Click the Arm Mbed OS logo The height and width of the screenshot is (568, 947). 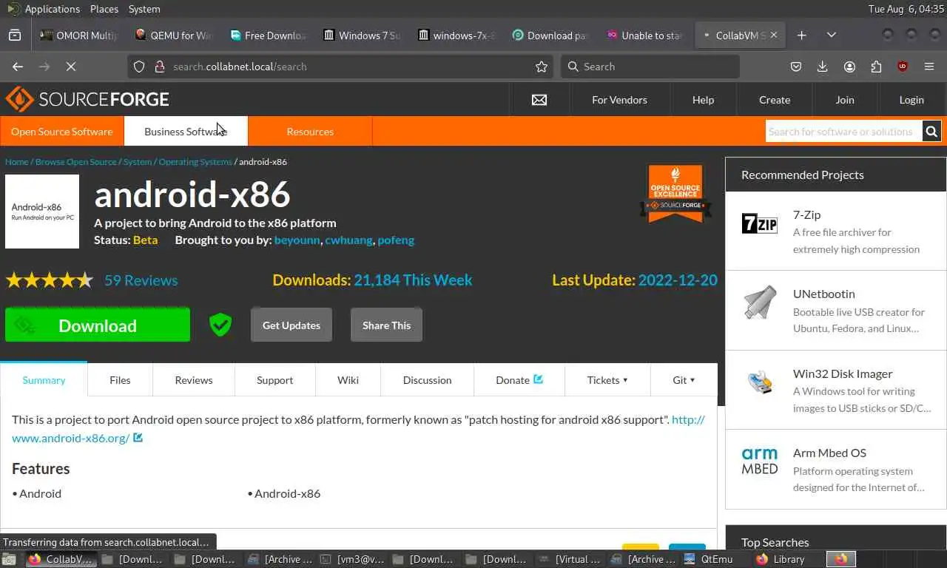pyautogui.click(x=760, y=461)
